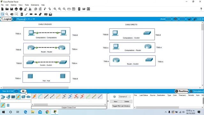Click the help question mark icon

(x=201, y=9)
